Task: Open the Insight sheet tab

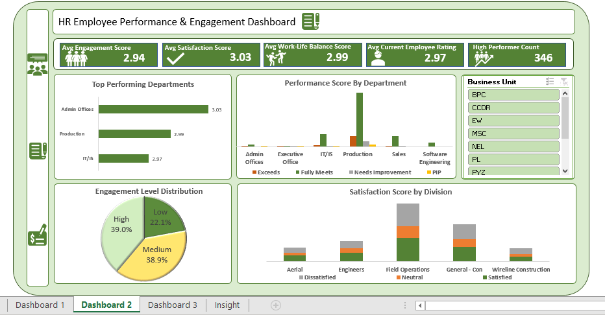Action: [x=227, y=305]
